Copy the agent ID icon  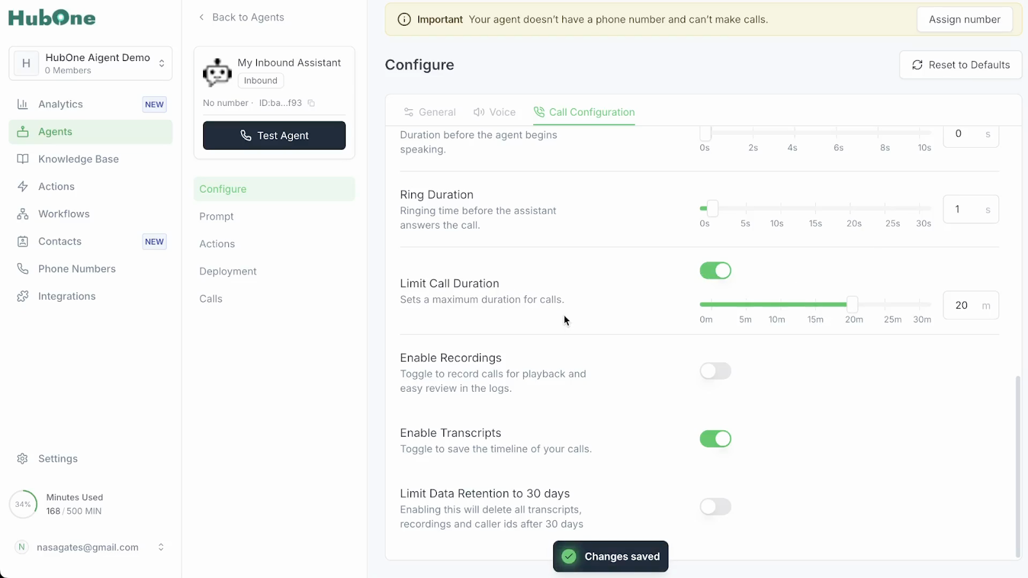click(x=312, y=103)
